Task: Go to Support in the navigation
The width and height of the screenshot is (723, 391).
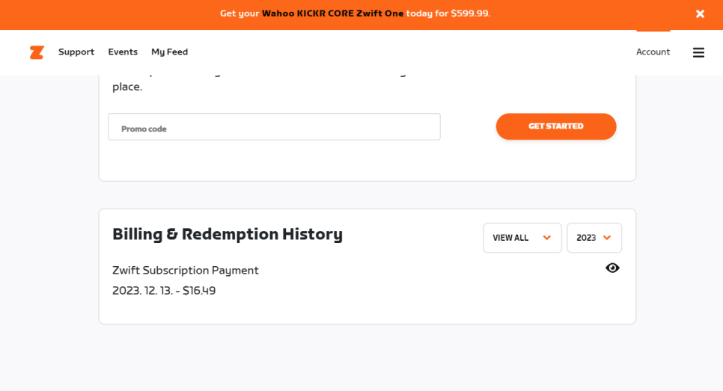Action: tap(76, 52)
